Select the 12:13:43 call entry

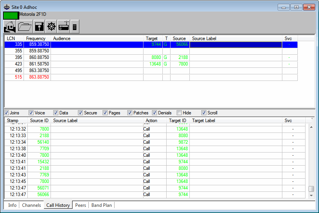(x=155, y=175)
